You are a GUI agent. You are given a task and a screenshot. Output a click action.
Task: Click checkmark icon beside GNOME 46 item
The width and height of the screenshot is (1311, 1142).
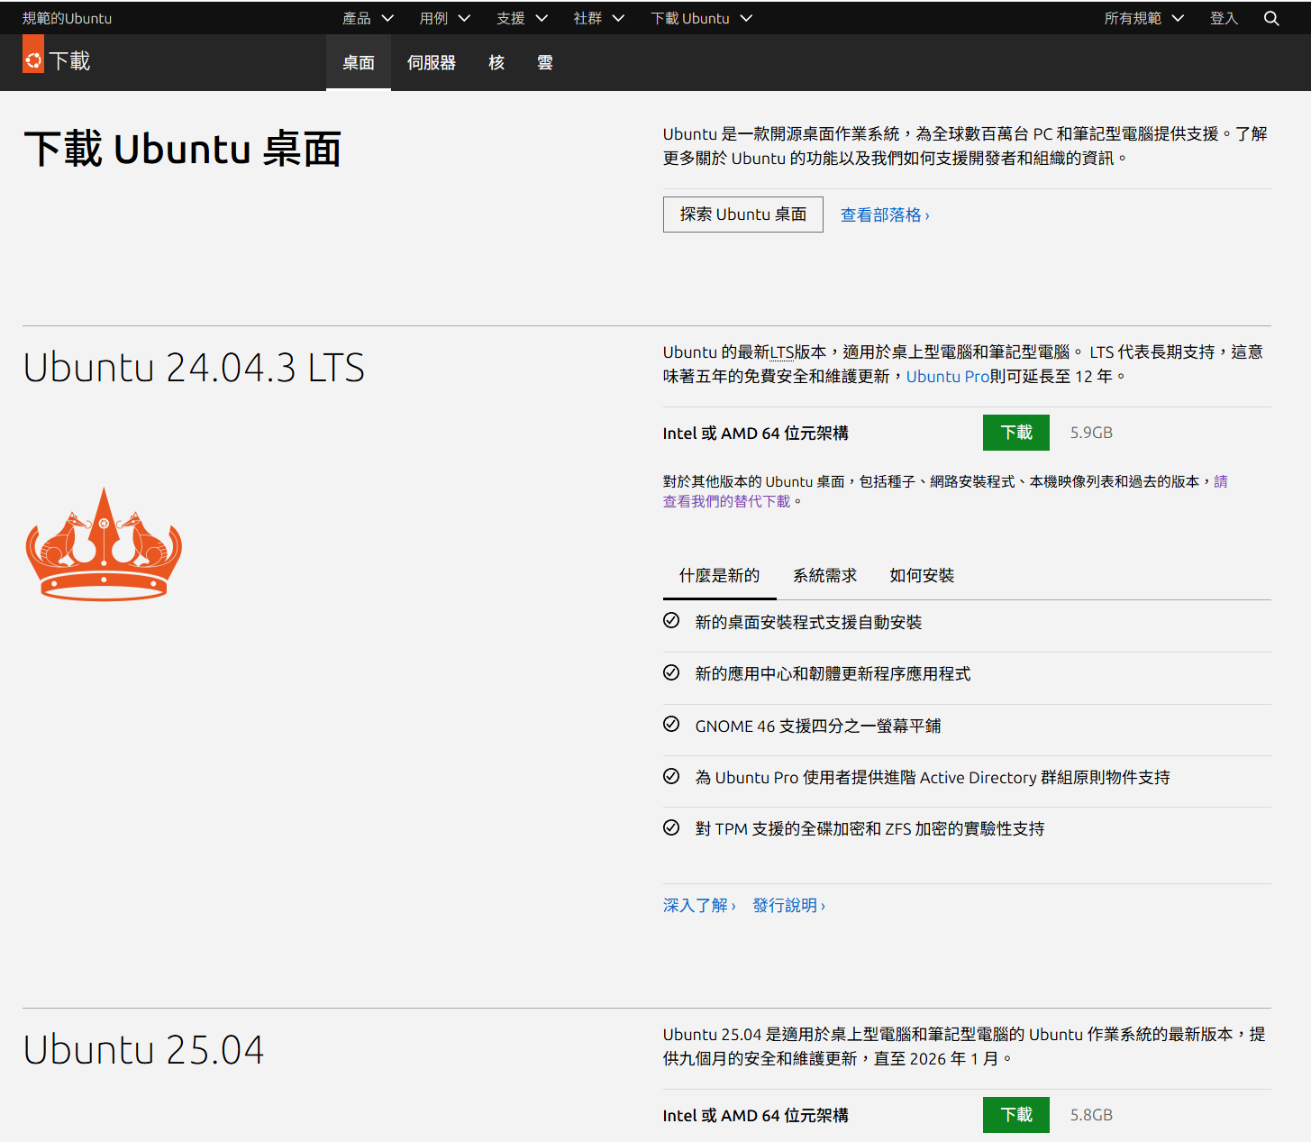click(671, 725)
